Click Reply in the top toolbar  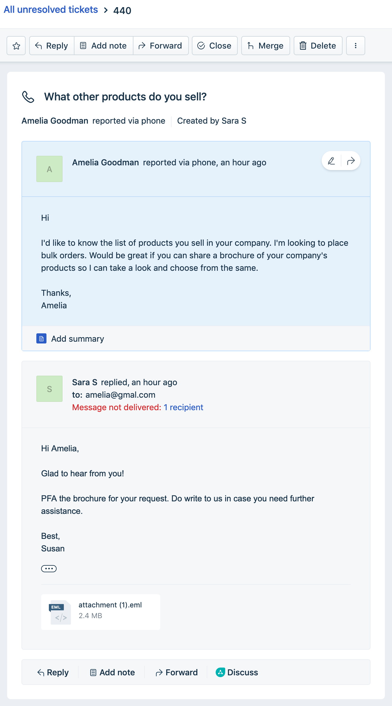[52, 46]
